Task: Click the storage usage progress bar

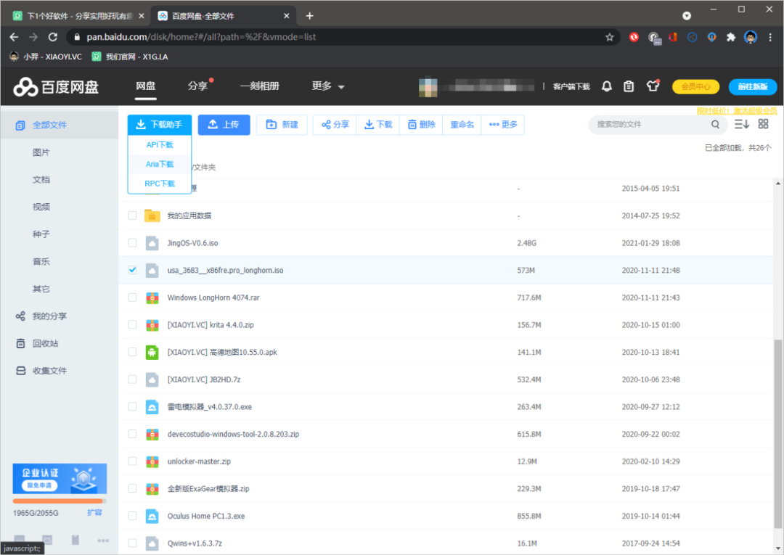Action: pos(60,501)
